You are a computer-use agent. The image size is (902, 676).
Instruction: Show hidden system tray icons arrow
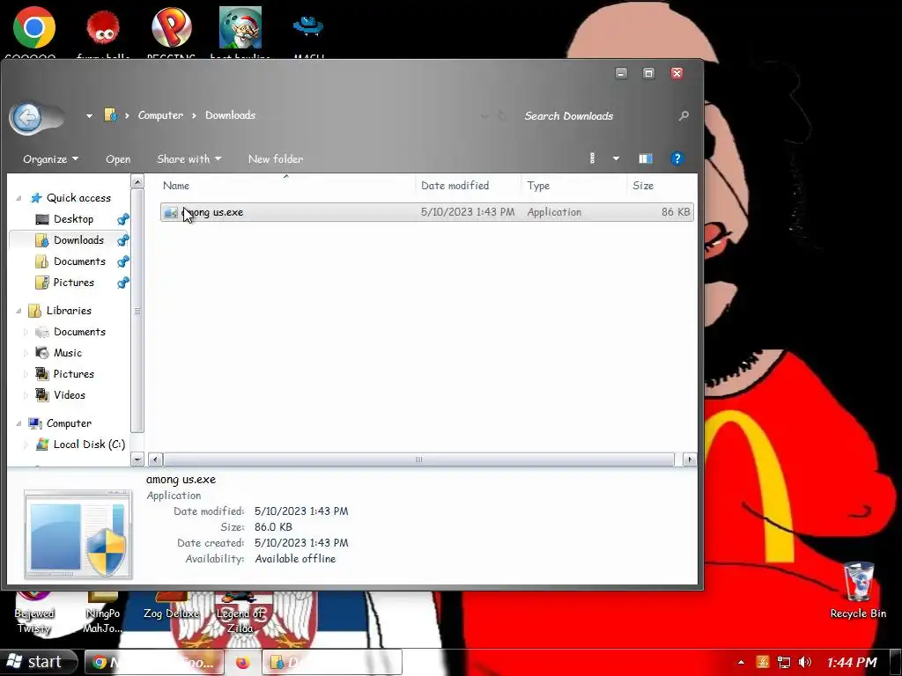click(x=741, y=662)
